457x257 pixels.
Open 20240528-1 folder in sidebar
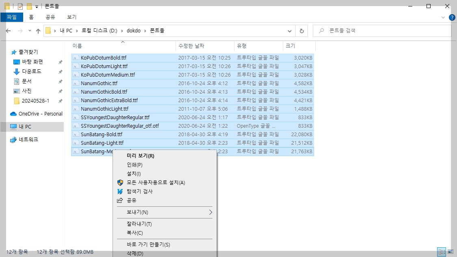(35, 101)
